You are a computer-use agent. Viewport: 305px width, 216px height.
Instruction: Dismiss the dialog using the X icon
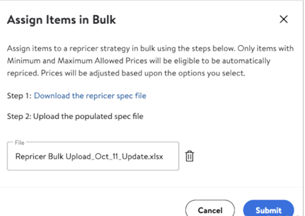(284, 19)
